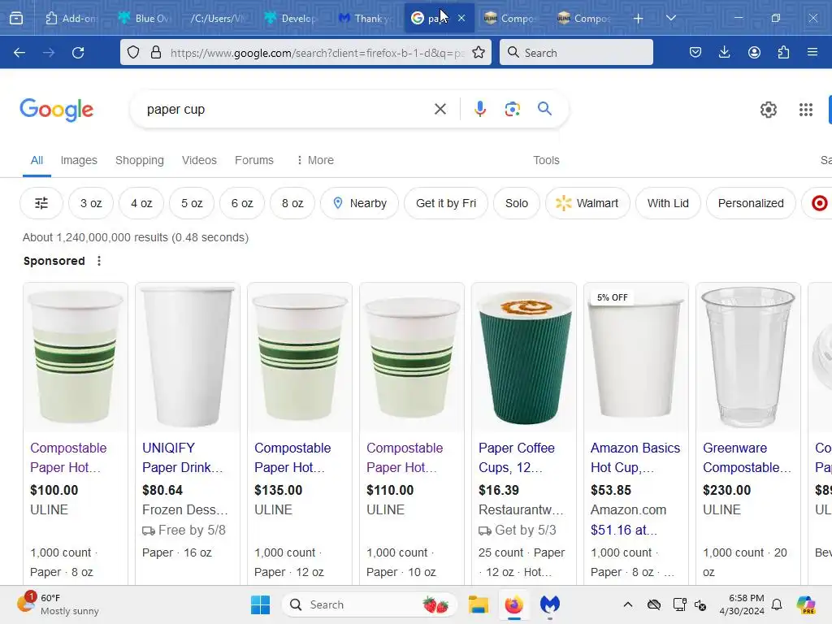The width and height of the screenshot is (832, 624).
Task: Open the taskbar weather widget
Action: 58,604
